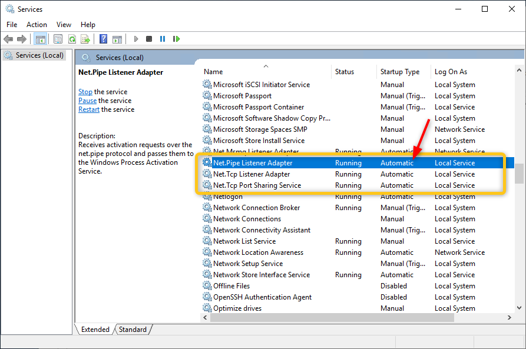526x349 pixels.
Task: Open the Action menu
Action: (37, 25)
